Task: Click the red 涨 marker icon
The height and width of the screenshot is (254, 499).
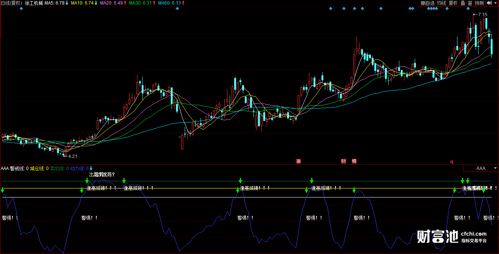Action: point(298,161)
